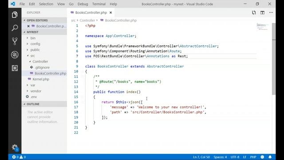Image resolution: width=284 pixels, height=160 pixels.
Task: Click line number 14 in gutter
Action: [x=76, y=92]
